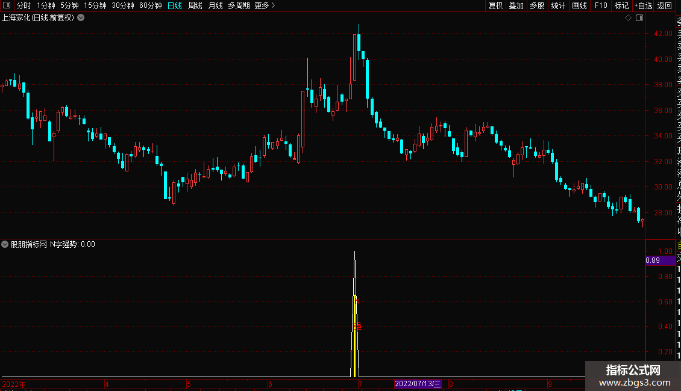Click the 2022/07/13 date label
Screen dimensions: 681x391
click(418, 384)
